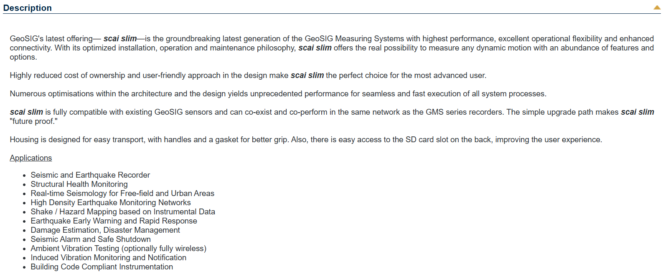Image resolution: width=663 pixels, height=274 pixels.
Task: Select Damage Estimation, Disaster Management item
Action: (x=105, y=230)
